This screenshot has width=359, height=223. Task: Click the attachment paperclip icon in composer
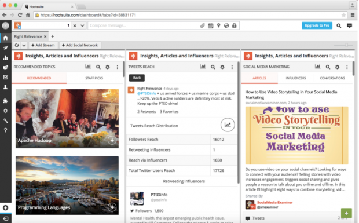[x=203, y=25]
